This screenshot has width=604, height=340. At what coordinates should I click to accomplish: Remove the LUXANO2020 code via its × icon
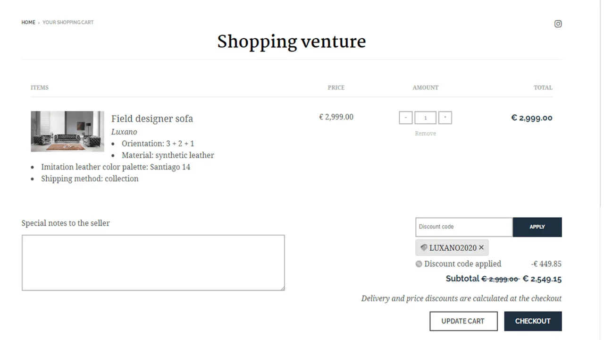click(x=481, y=247)
